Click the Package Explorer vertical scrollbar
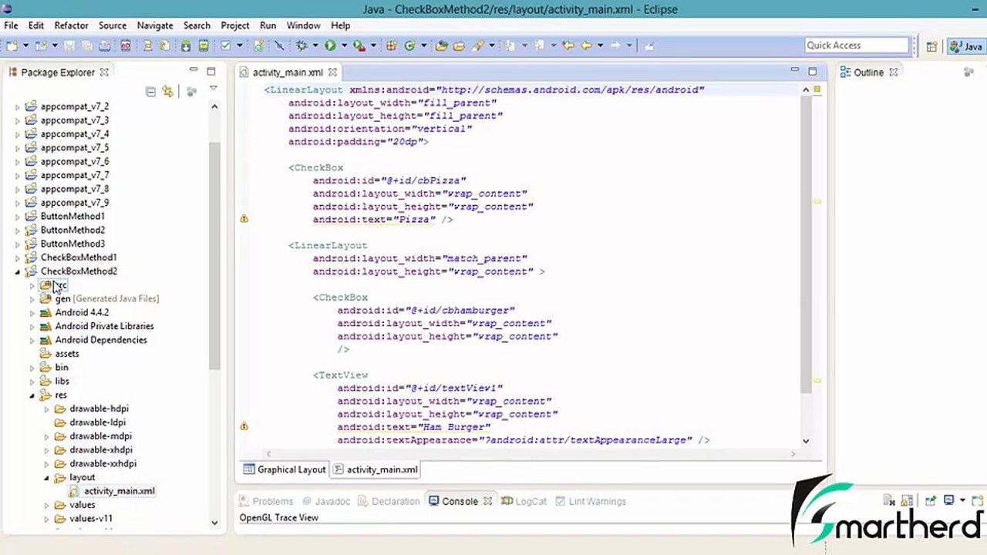This screenshot has height=555, width=987. (214, 254)
